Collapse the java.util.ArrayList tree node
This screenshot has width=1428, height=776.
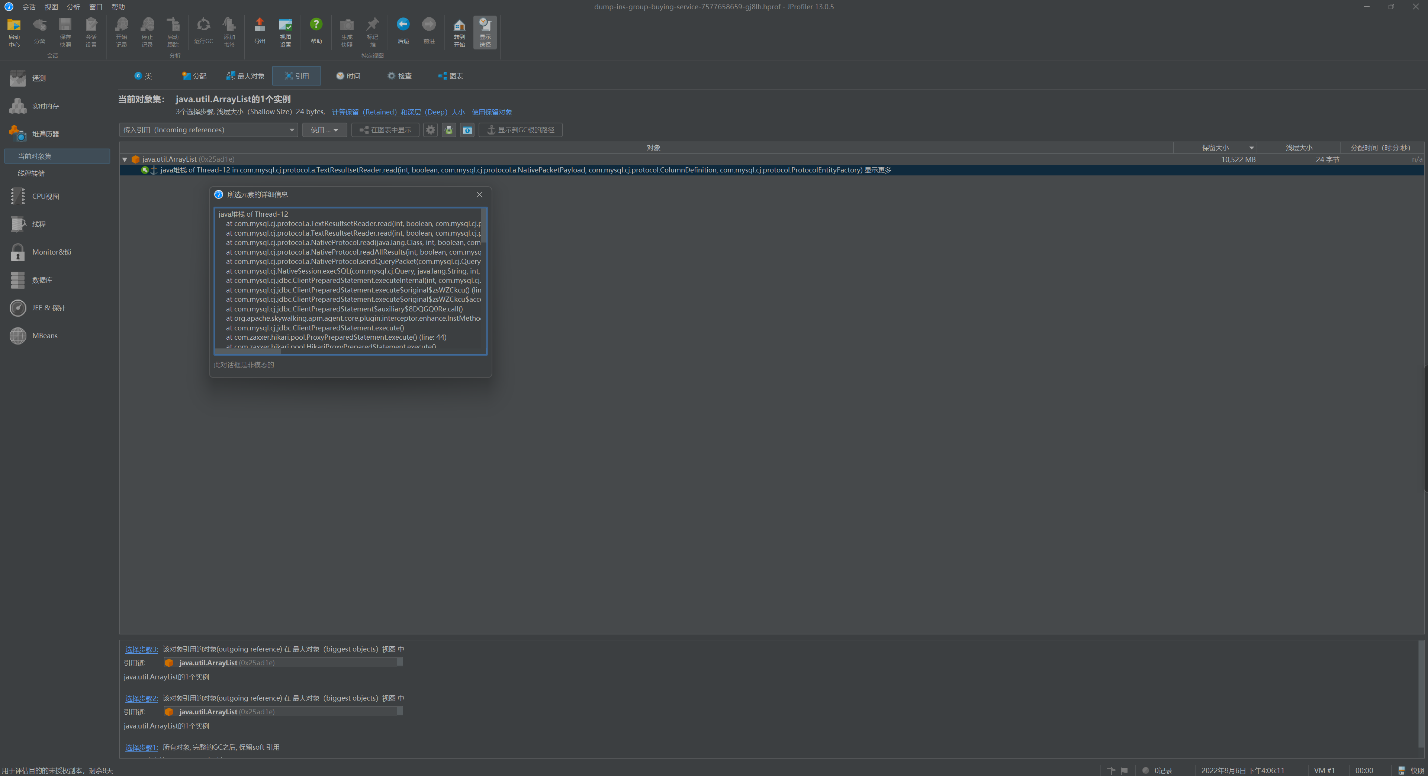pyautogui.click(x=125, y=159)
